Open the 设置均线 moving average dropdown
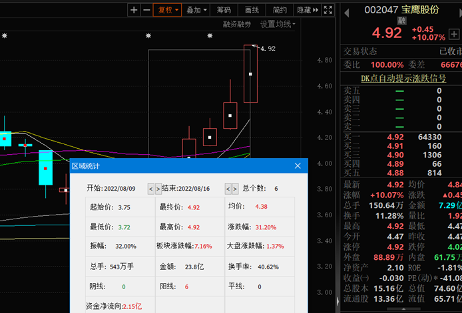The width and height of the screenshot is (462, 313). (278, 25)
